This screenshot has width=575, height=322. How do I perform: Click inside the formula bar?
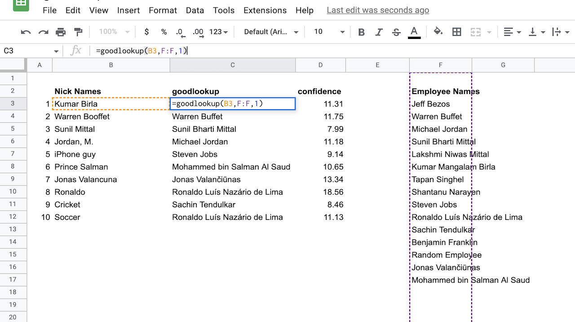pyautogui.click(x=332, y=51)
